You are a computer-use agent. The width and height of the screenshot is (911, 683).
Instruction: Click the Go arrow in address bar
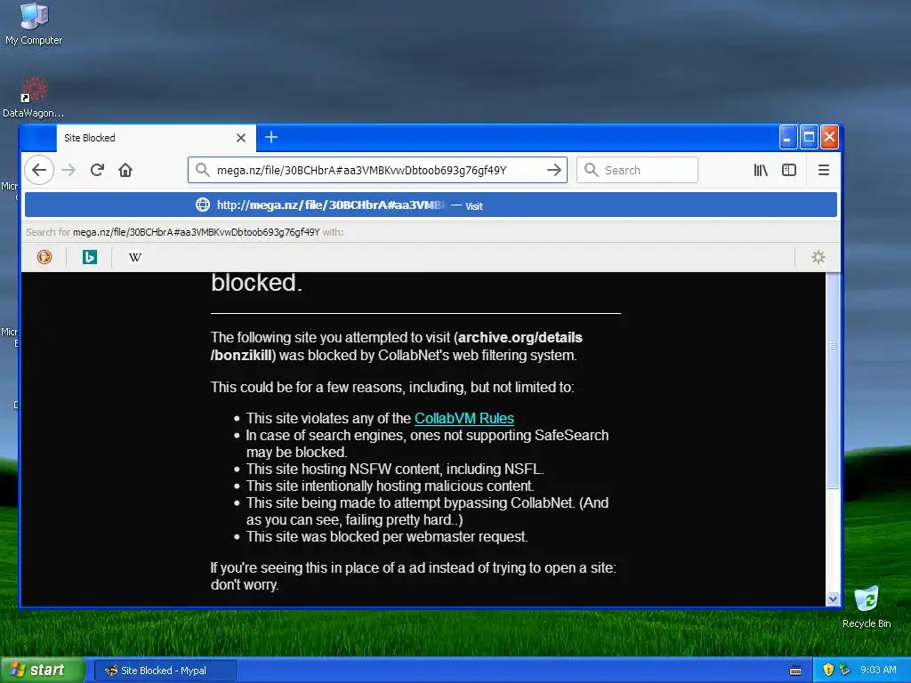tap(554, 170)
